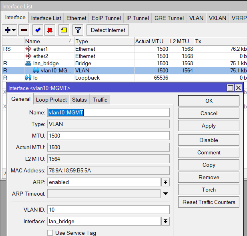Image resolution: width=247 pixels, height=236 pixels.
Task: Click the MAC Address field
Action: click(x=108, y=170)
